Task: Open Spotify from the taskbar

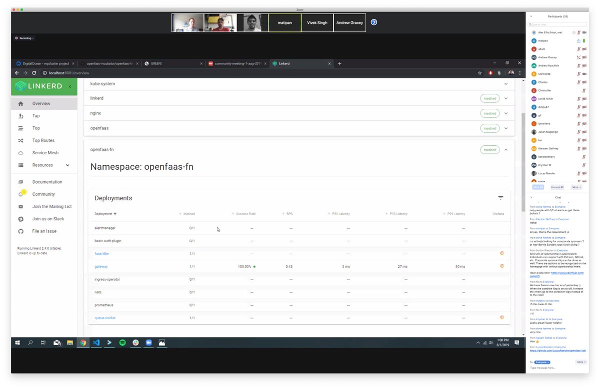Action: click(122, 343)
